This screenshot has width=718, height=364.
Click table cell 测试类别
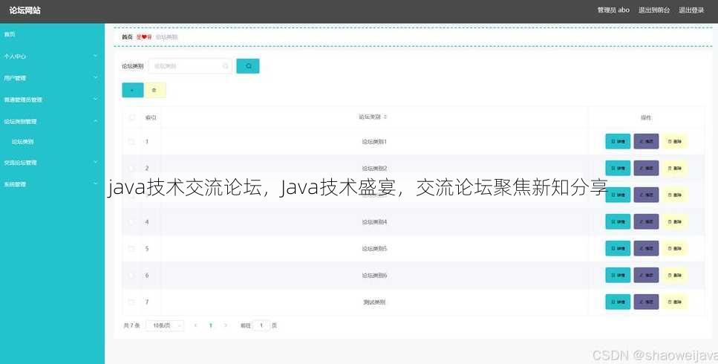click(374, 302)
